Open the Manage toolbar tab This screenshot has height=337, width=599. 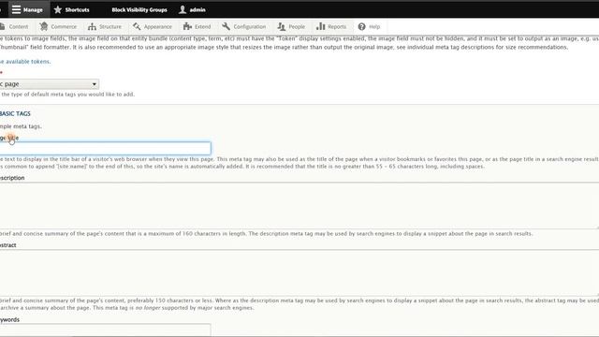point(28,9)
